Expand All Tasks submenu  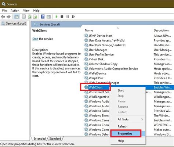tap(127, 119)
